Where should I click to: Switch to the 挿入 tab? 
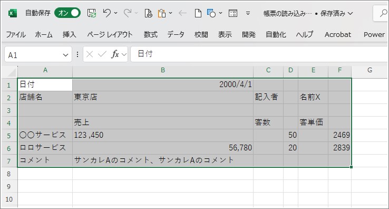point(69,34)
